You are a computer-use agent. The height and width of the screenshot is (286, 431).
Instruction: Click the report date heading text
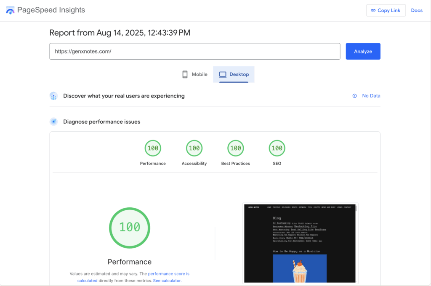[x=120, y=33]
